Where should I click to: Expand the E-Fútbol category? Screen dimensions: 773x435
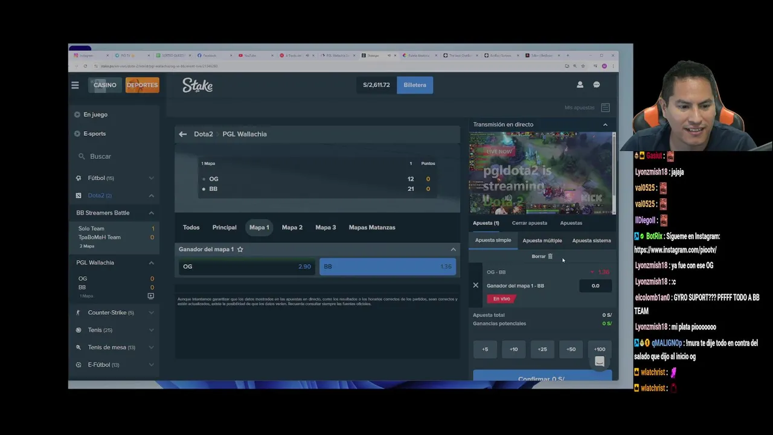pyautogui.click(x=152, y=365)
